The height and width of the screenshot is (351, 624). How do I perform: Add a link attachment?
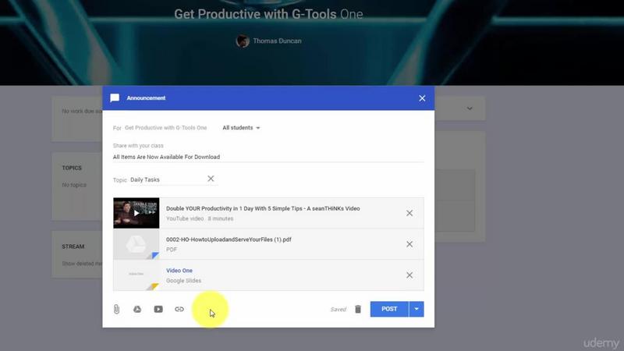(x=179, y=309)
